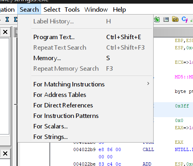Select the ADD mnemonic in listing

147,164
